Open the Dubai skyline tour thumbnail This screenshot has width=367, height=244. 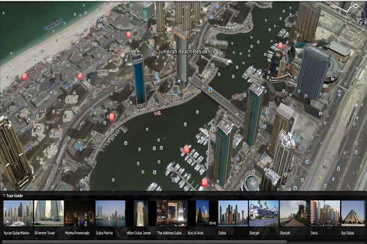click(233, 213)
